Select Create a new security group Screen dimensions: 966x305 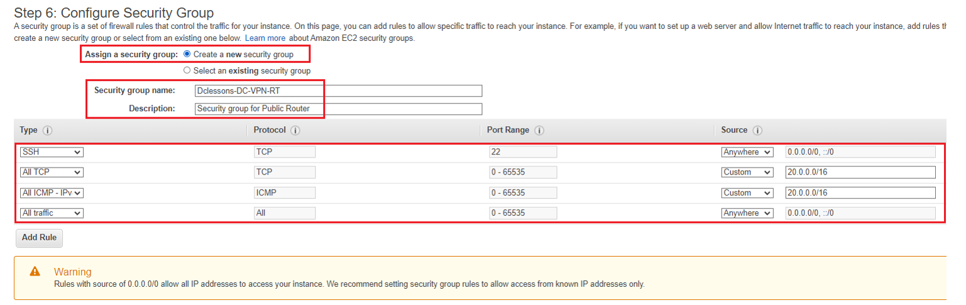click(187, 55)
